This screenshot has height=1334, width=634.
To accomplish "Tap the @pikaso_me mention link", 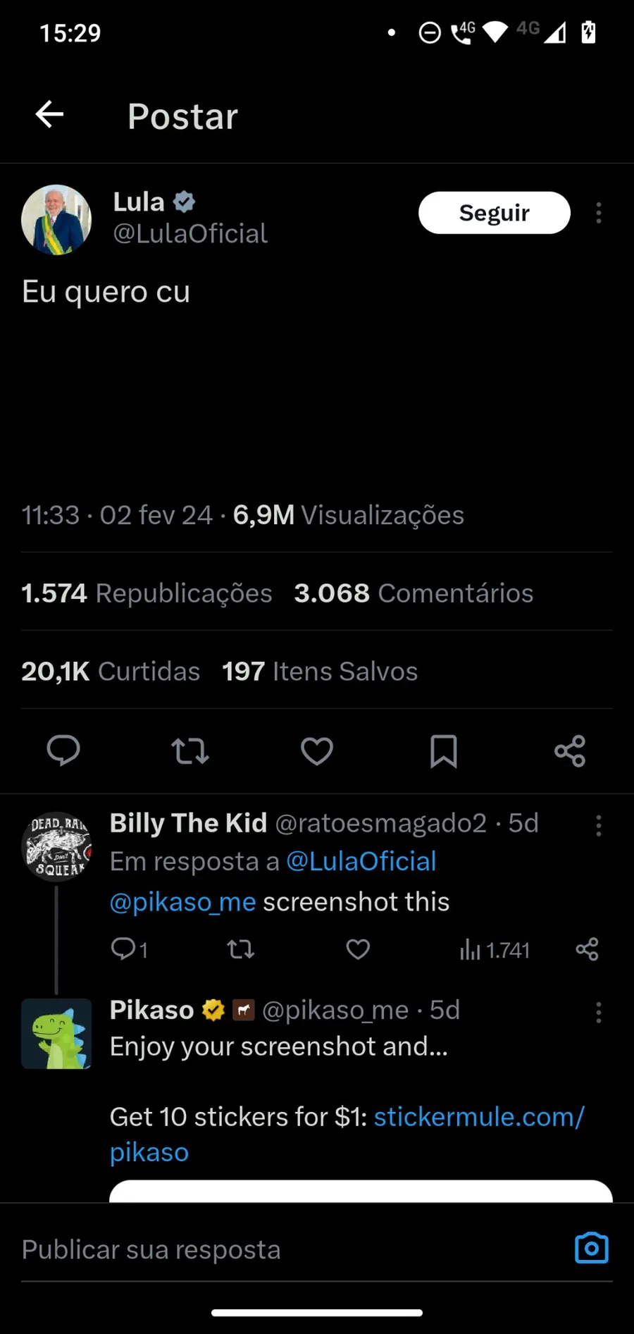I will click(x=182, y=902).
